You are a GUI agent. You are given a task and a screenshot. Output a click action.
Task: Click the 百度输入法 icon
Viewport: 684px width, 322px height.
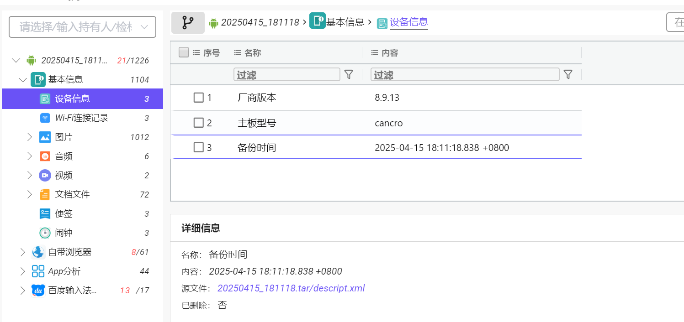[38, 291]
